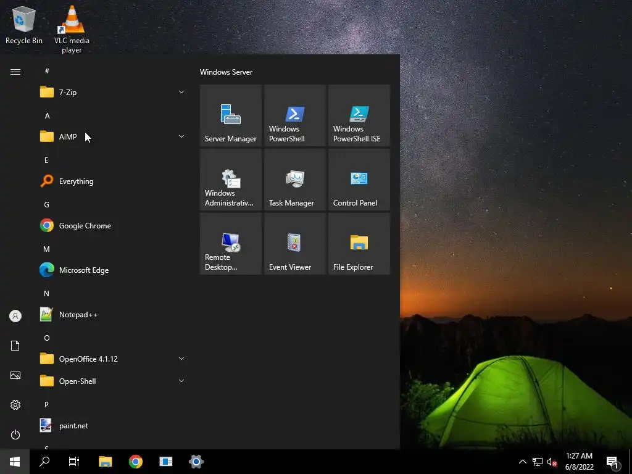This screenshot has height=474, width=632.
Task: Open the OpenOffice 4.1.12 folder entry
Action: 112,359
